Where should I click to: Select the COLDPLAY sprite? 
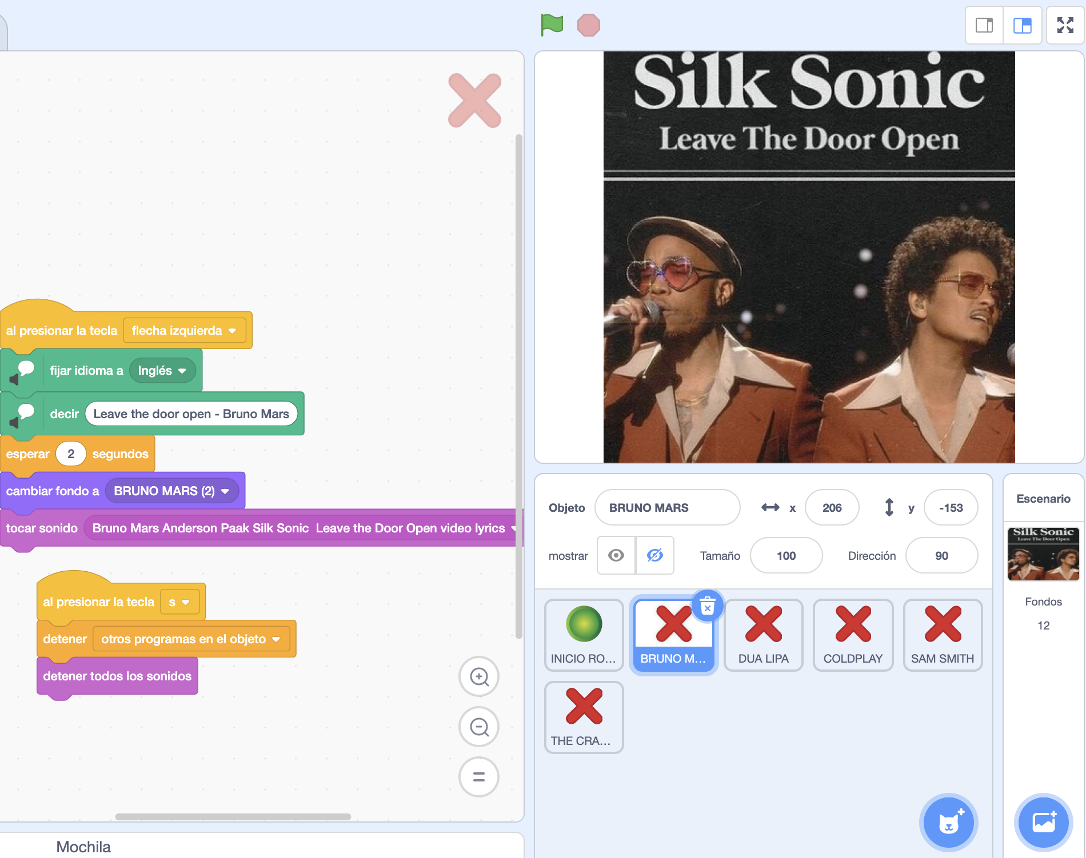click(853, 635)
